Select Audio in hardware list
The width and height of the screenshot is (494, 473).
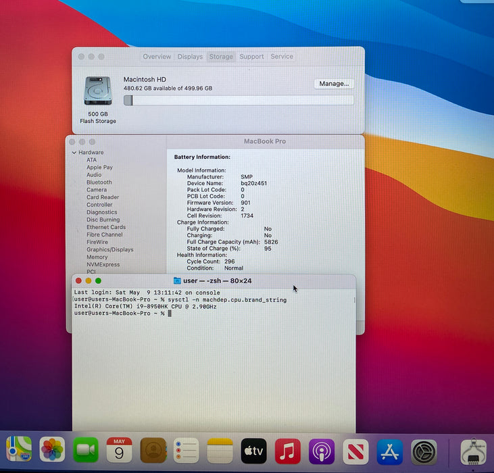(x=94, y=175)
